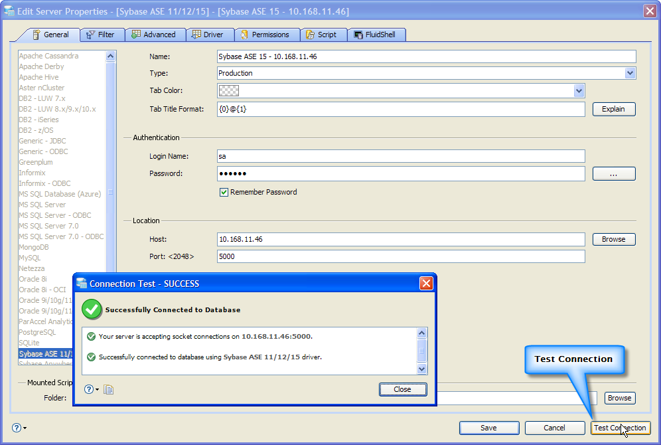Click dialog message list scroll down arrow

point(421,369)
